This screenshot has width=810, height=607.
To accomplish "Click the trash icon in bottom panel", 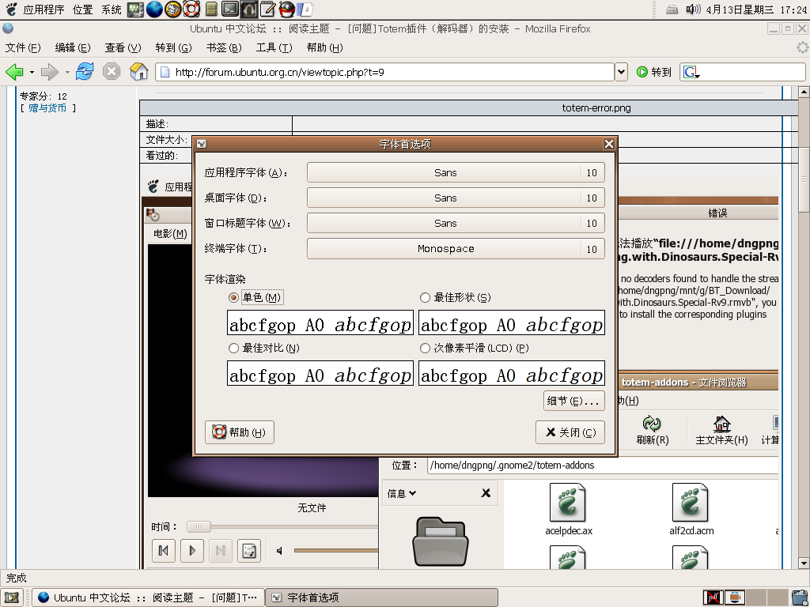I will 799,598.
